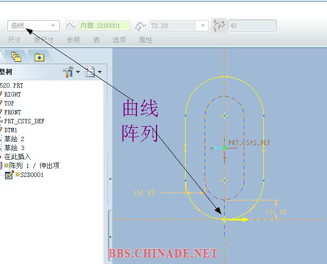Screen dimensions: 327x264
Task: Open the 参照 panel tab
Action: click(x=73, y=40)
